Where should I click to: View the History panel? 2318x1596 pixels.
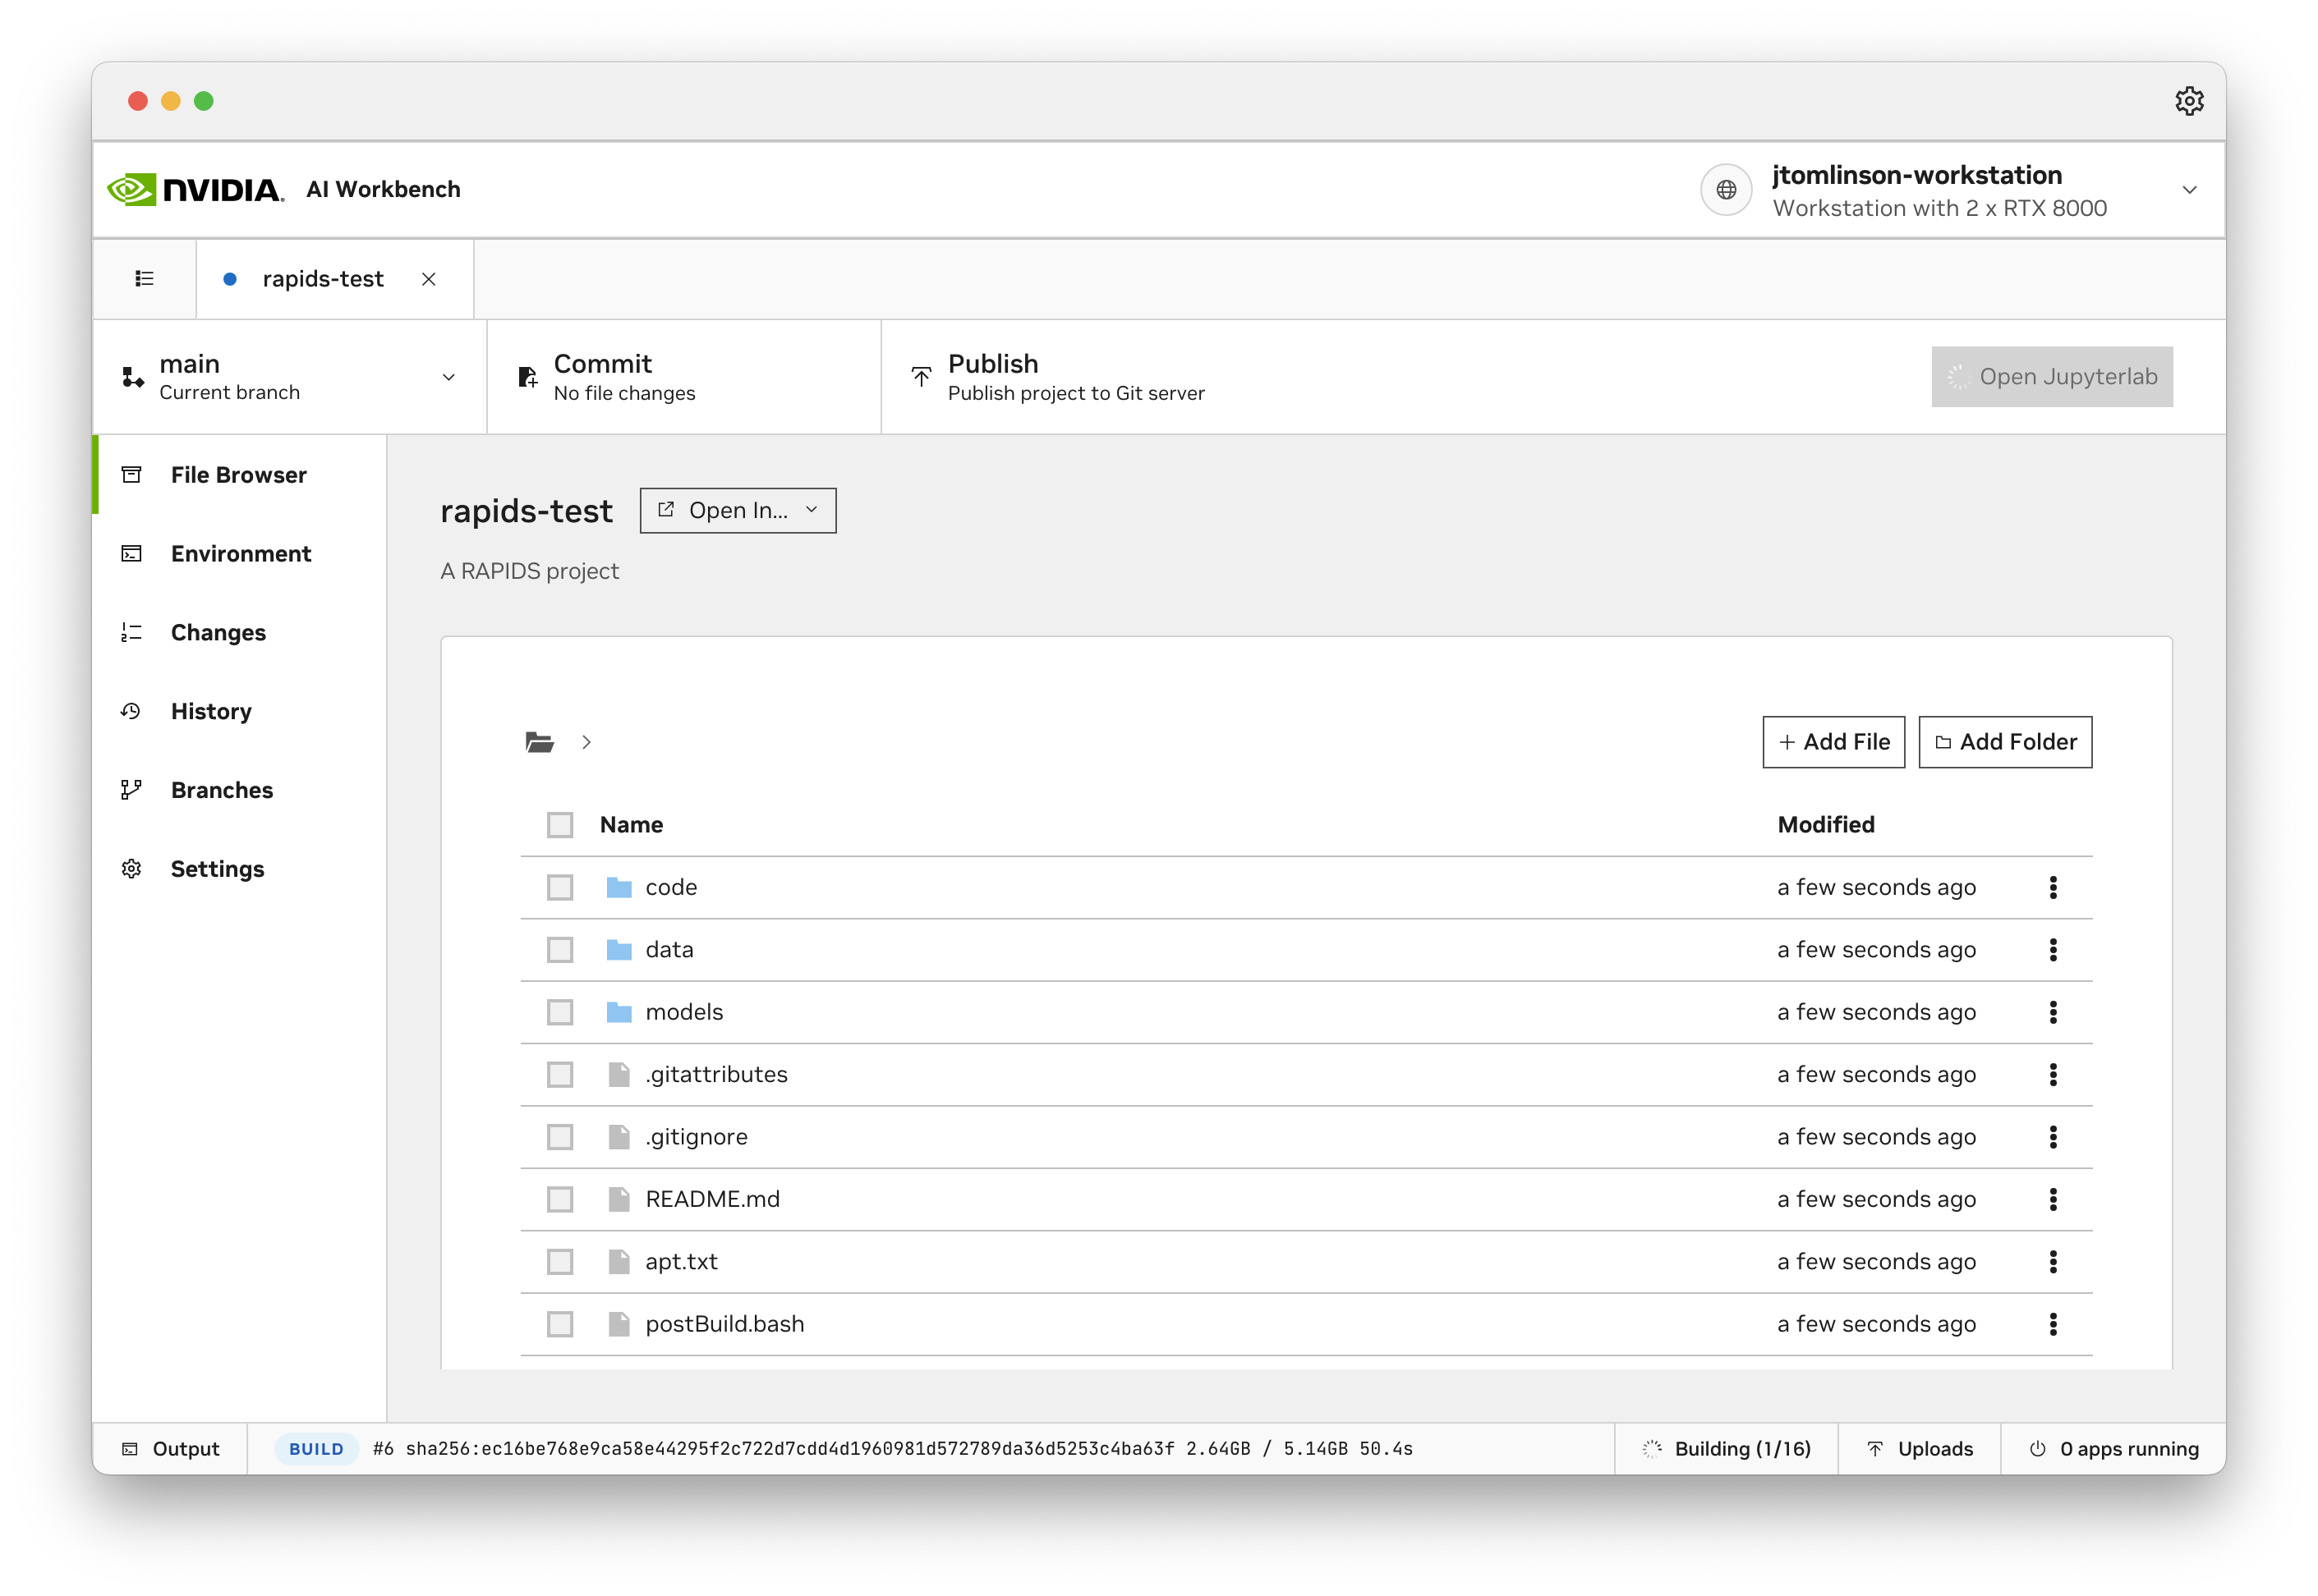[211, 711]
